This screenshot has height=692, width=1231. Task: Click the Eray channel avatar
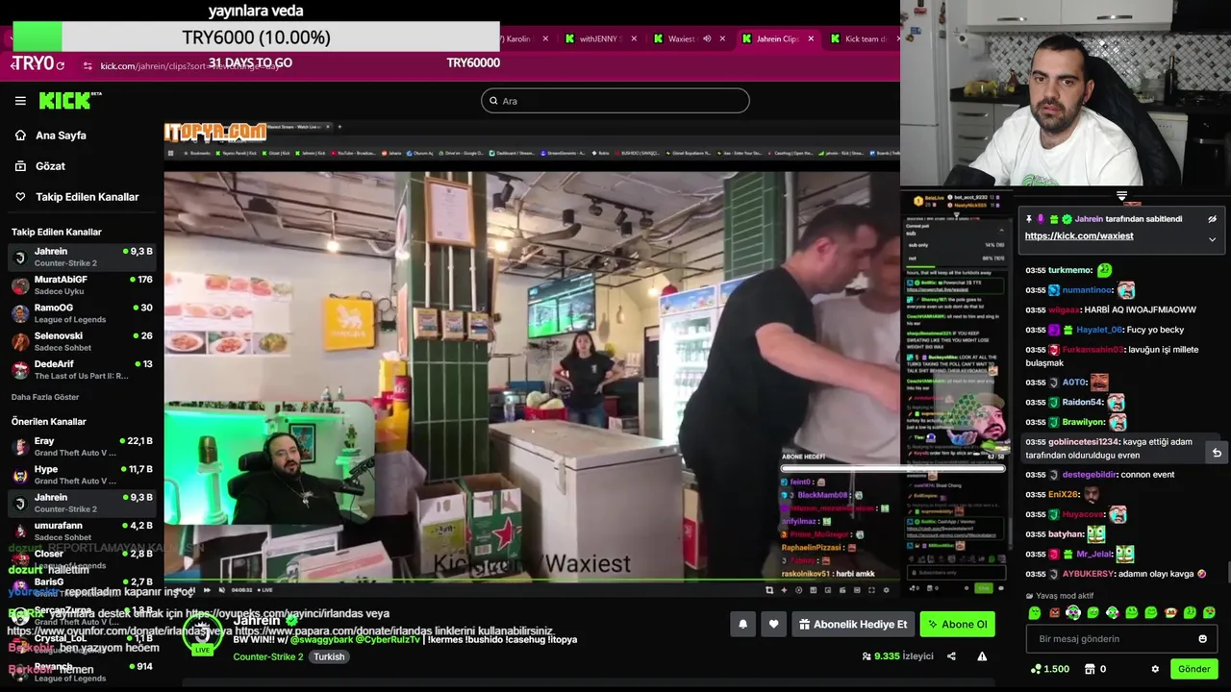pyautogui.click(x=20, y=446)
